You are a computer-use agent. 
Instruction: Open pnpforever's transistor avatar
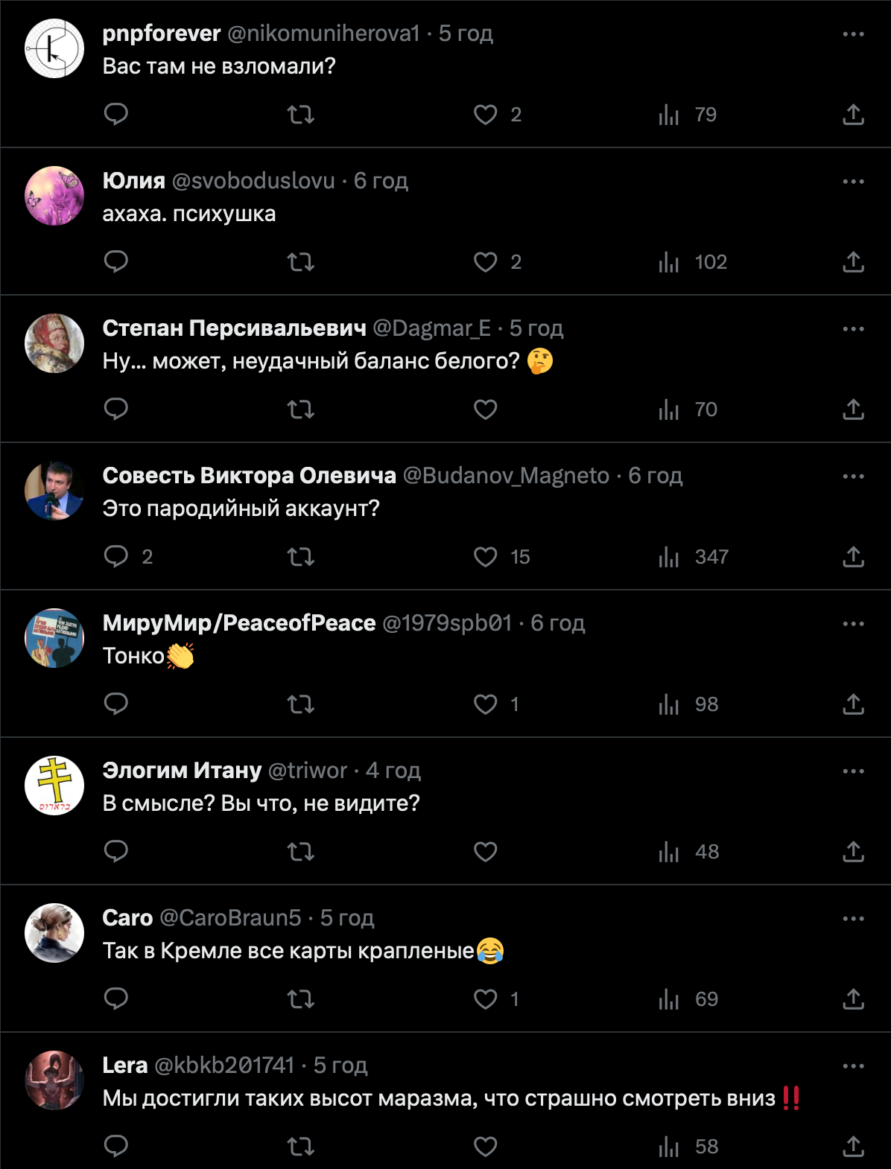[x=54, y=50]
